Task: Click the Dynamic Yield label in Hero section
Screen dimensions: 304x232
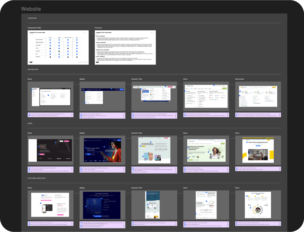Action: [136, 133]
